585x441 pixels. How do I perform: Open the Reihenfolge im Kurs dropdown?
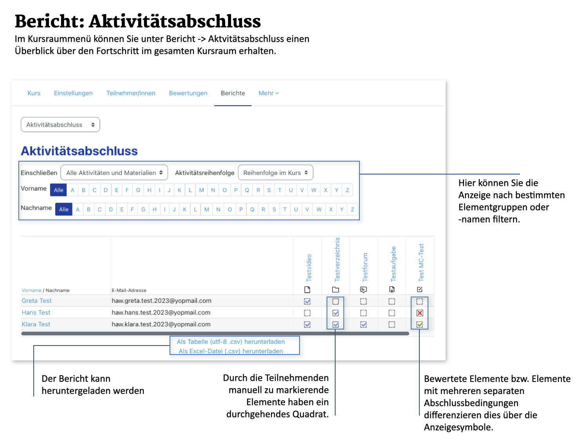275,173
